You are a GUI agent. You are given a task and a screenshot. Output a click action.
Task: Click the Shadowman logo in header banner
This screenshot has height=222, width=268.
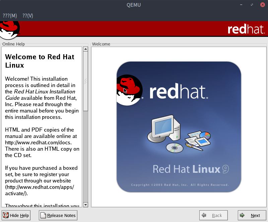[9, 30]
